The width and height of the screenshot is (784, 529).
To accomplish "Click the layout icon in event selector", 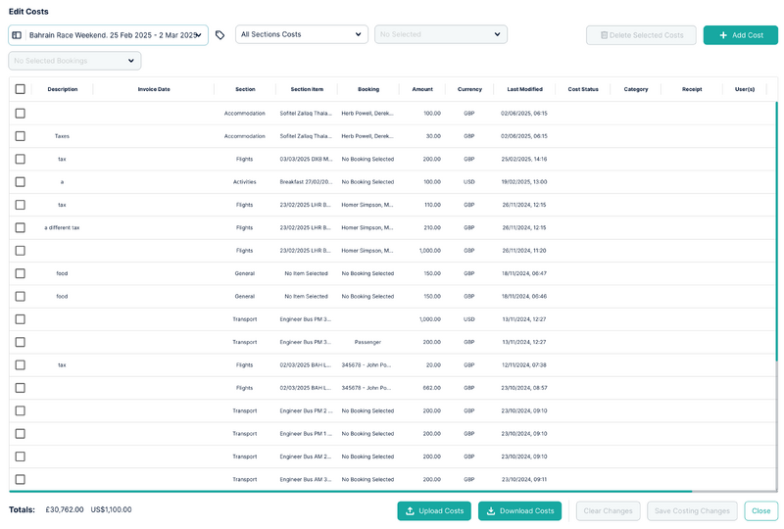I will point(17,35).
